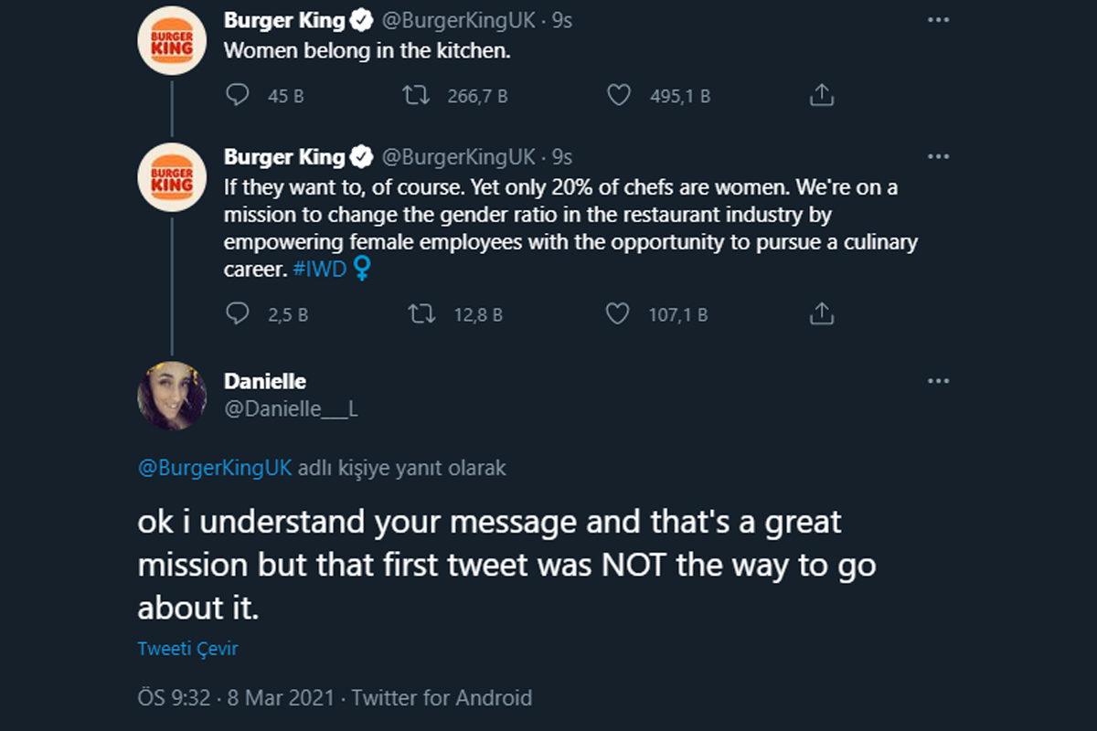Reply to the "only 20% of chefs" tweet
Viewport: 1097px width, 731px height.
coord(238,314)
